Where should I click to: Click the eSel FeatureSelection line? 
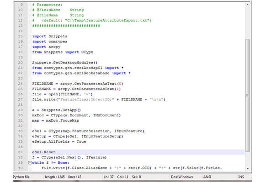click(88, 131)
